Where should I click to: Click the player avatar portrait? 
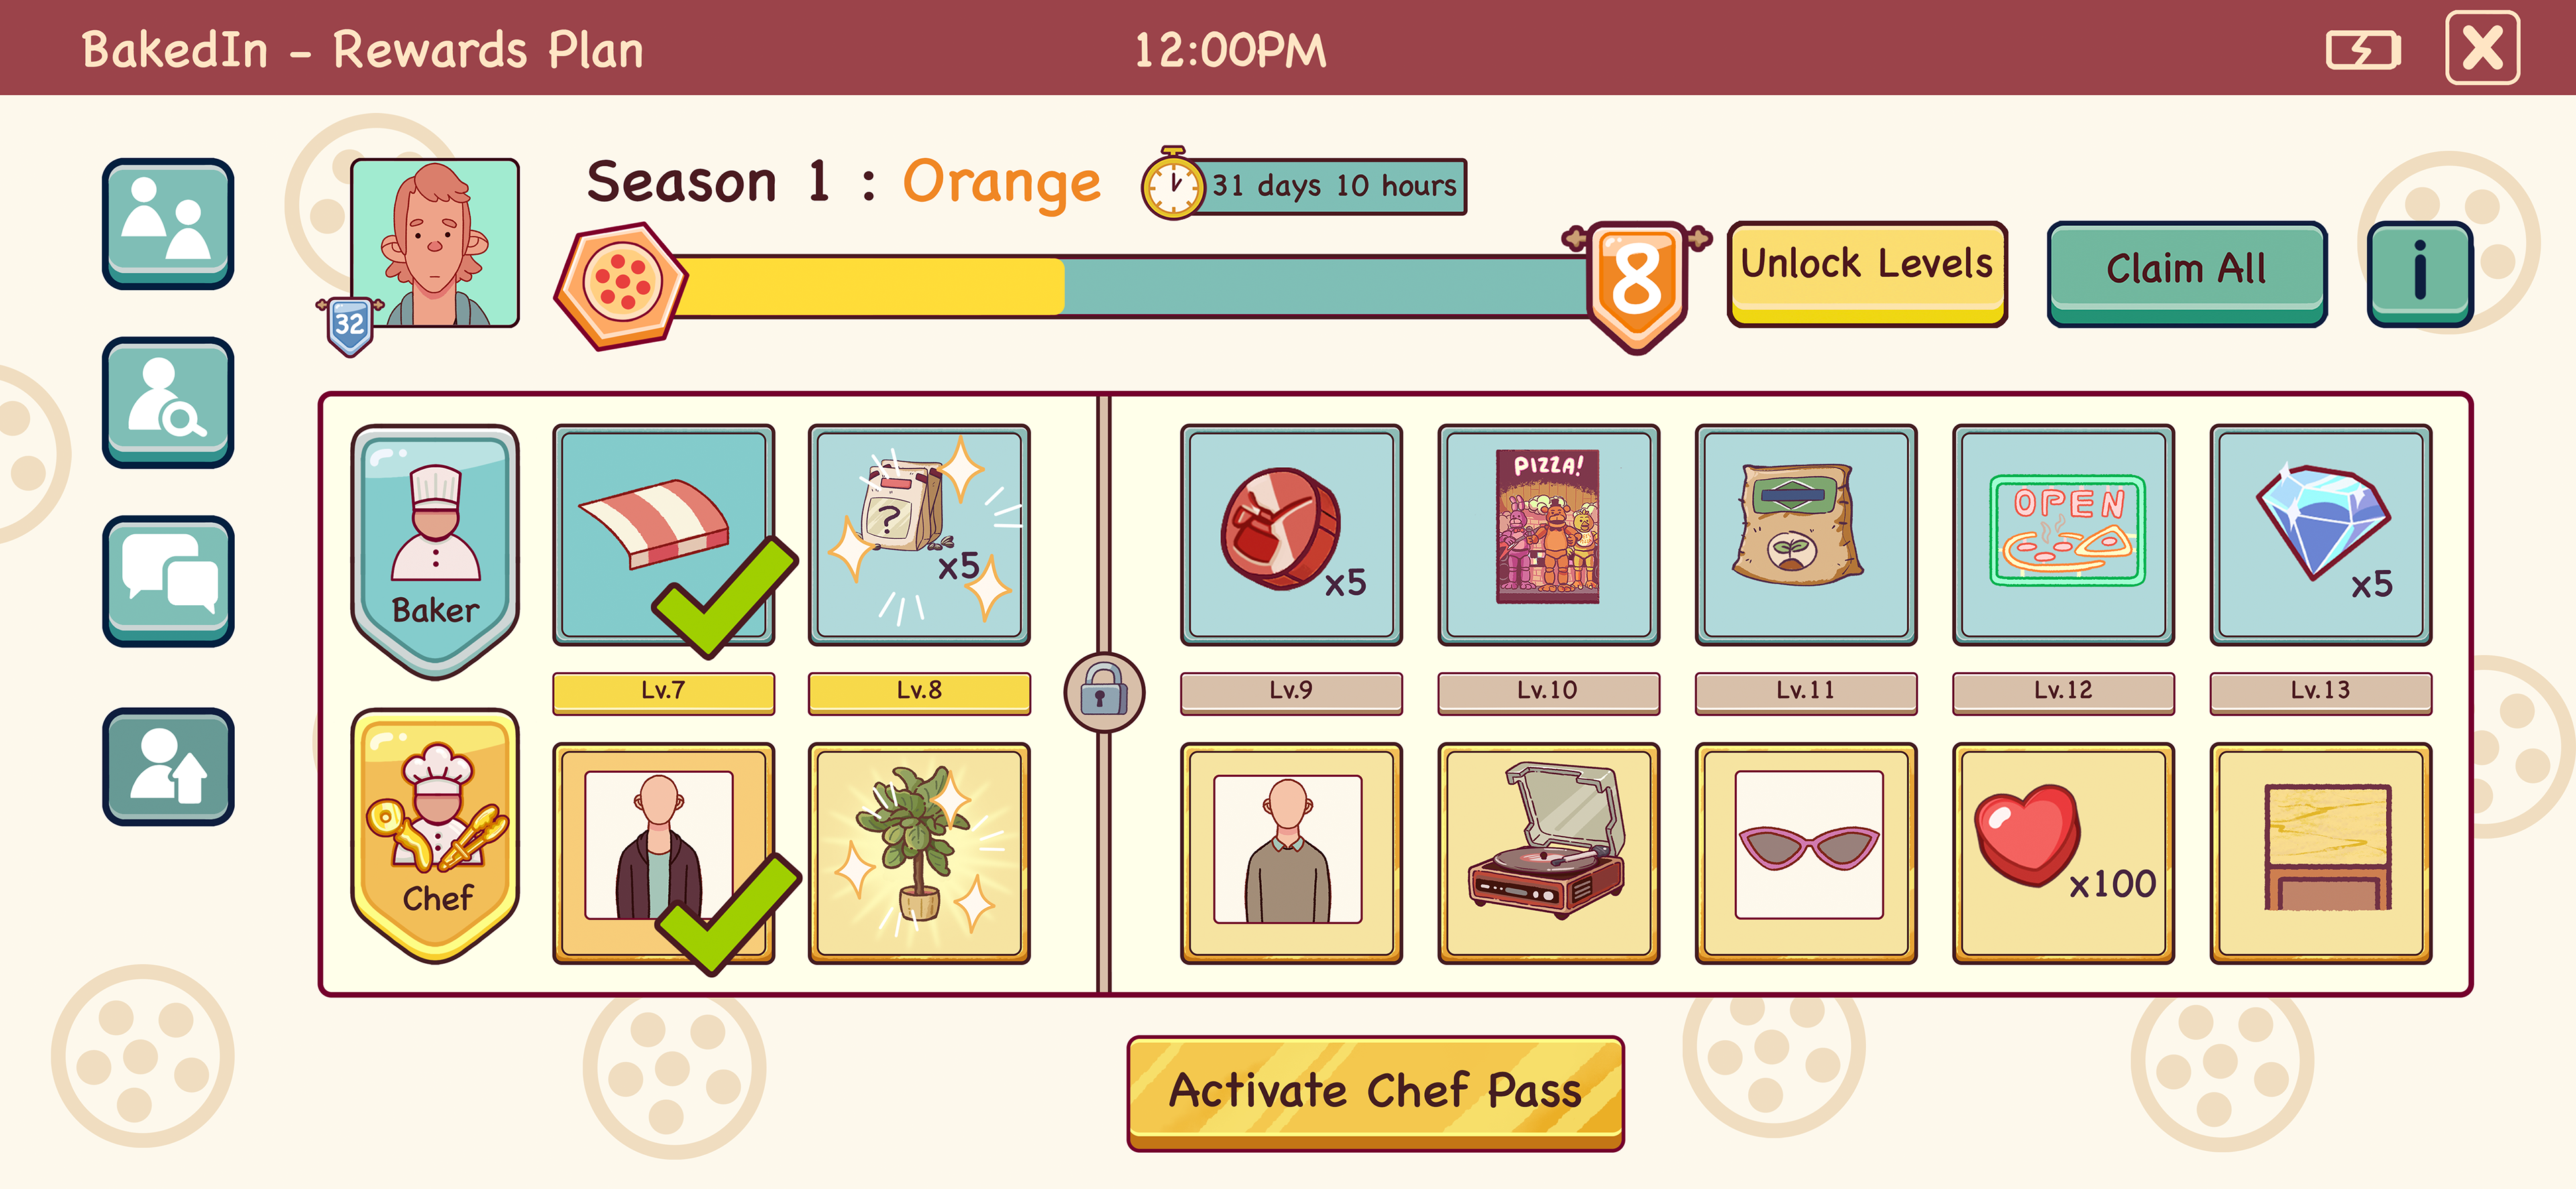tap(435, 243)
